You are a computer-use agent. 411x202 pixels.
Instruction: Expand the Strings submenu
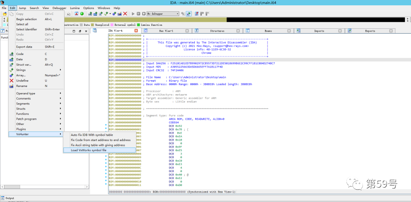click(36, 70)
